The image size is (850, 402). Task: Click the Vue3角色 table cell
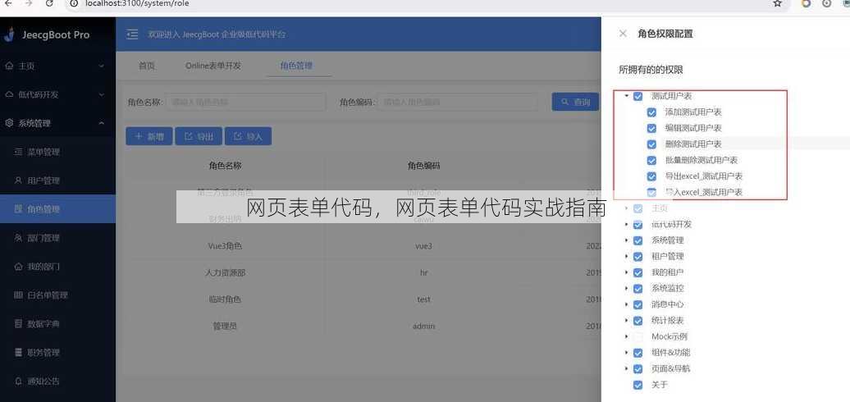[225, 246]
